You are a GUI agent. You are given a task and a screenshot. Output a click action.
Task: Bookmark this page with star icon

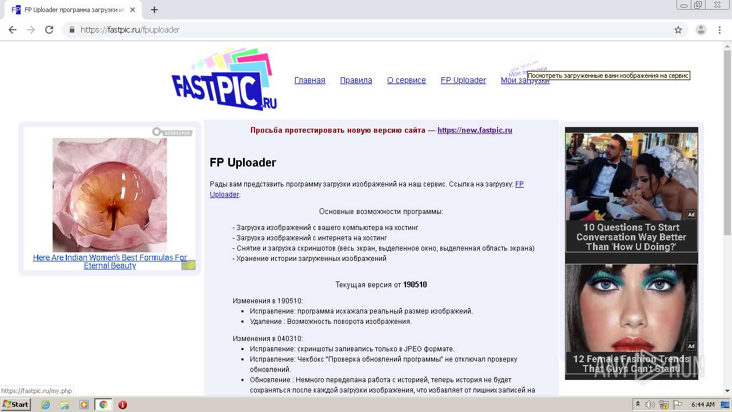coord(678,30)
